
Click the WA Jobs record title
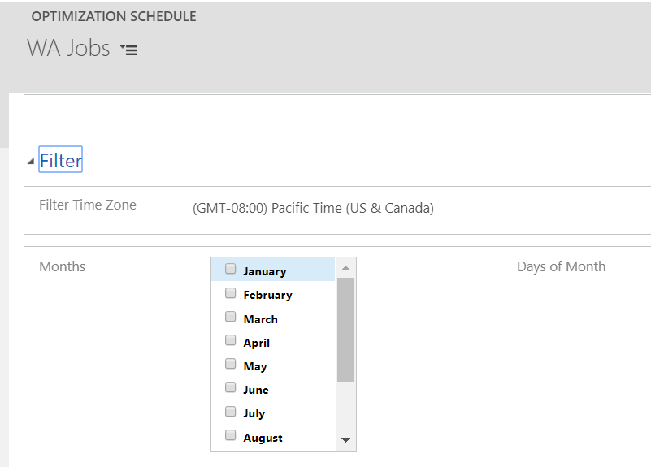click(x=68, y=49)
